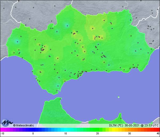Select the cyan cold spot station in far west
The width and height of the screenshot is (160, 137).
point(18,41)
